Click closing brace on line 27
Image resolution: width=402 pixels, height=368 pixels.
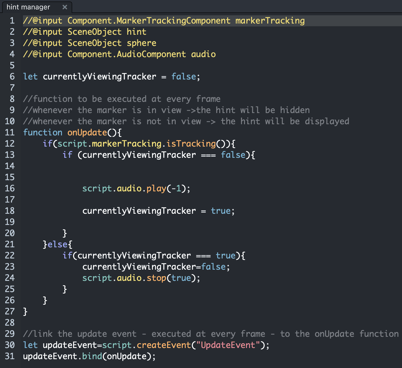(x=25, y=311)
